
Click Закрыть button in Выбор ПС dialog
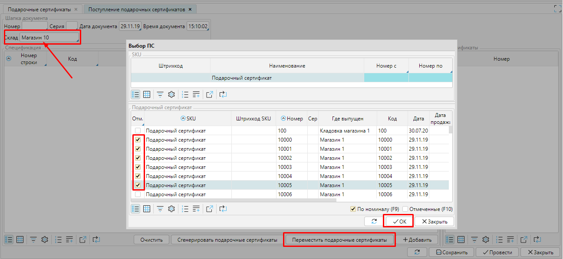coord(434,221)
